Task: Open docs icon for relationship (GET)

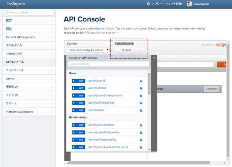Action: point(141,147)
